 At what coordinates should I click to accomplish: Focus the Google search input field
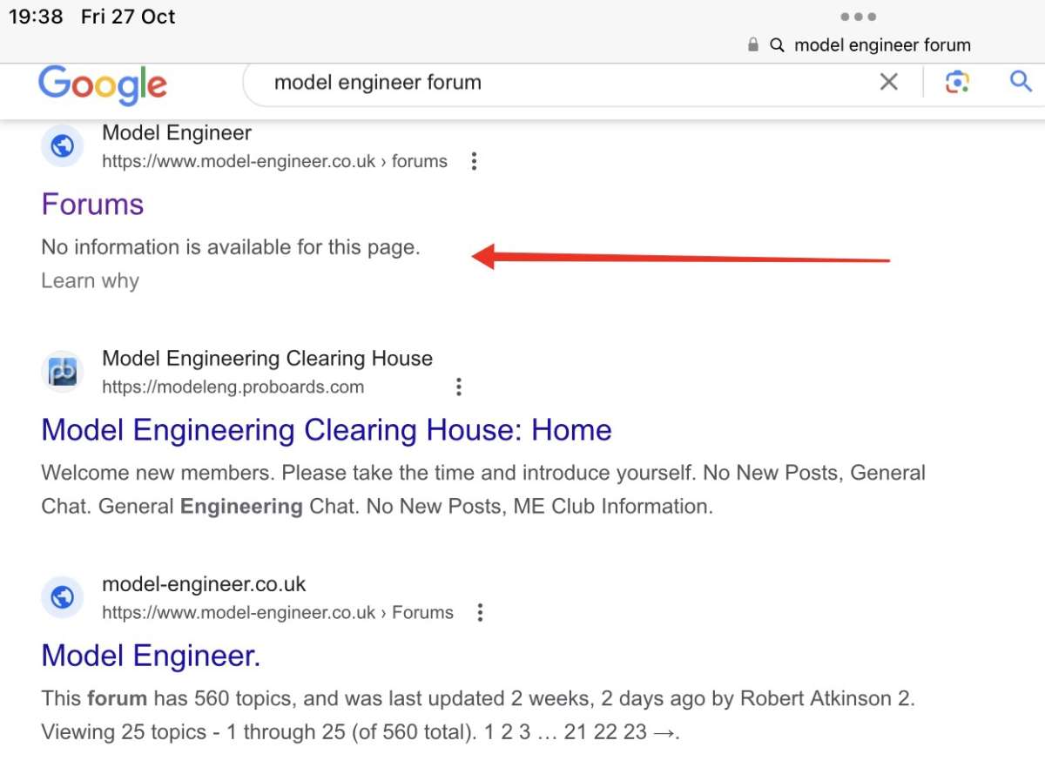pyautogui.click(x=557, y=83)
